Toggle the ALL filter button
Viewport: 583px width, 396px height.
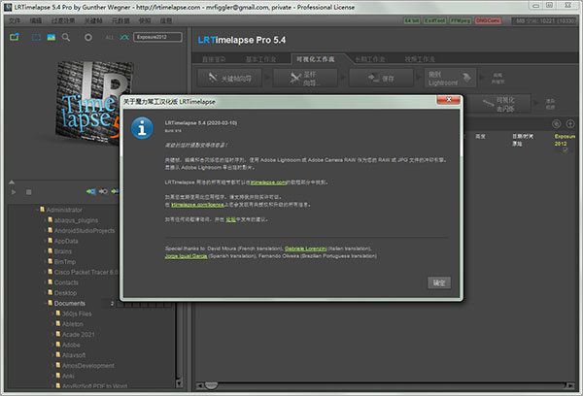pyautogui.click(x=109, y=37)
